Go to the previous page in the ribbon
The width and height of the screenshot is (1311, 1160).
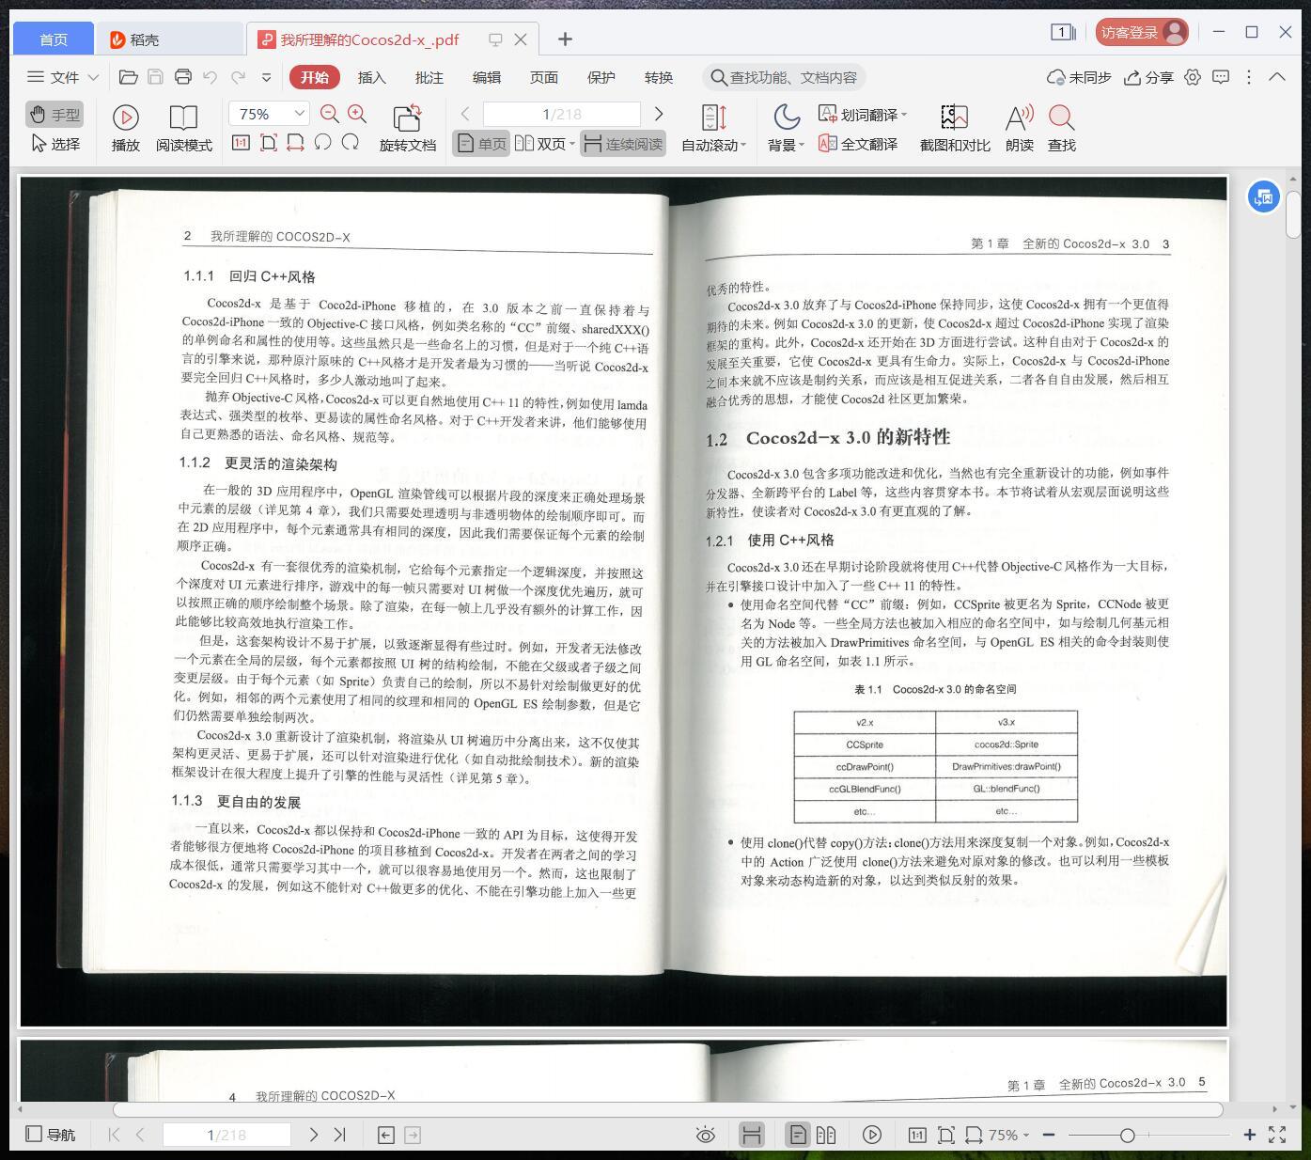pyautogui.click(x=465, y=114)
